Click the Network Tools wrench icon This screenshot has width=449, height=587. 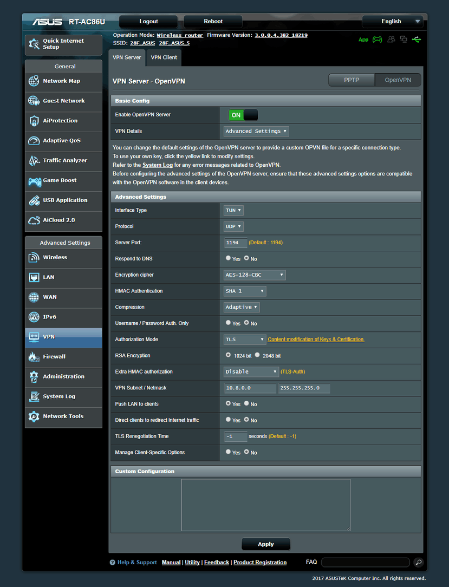pyautogui.click(x=34, y=416)
